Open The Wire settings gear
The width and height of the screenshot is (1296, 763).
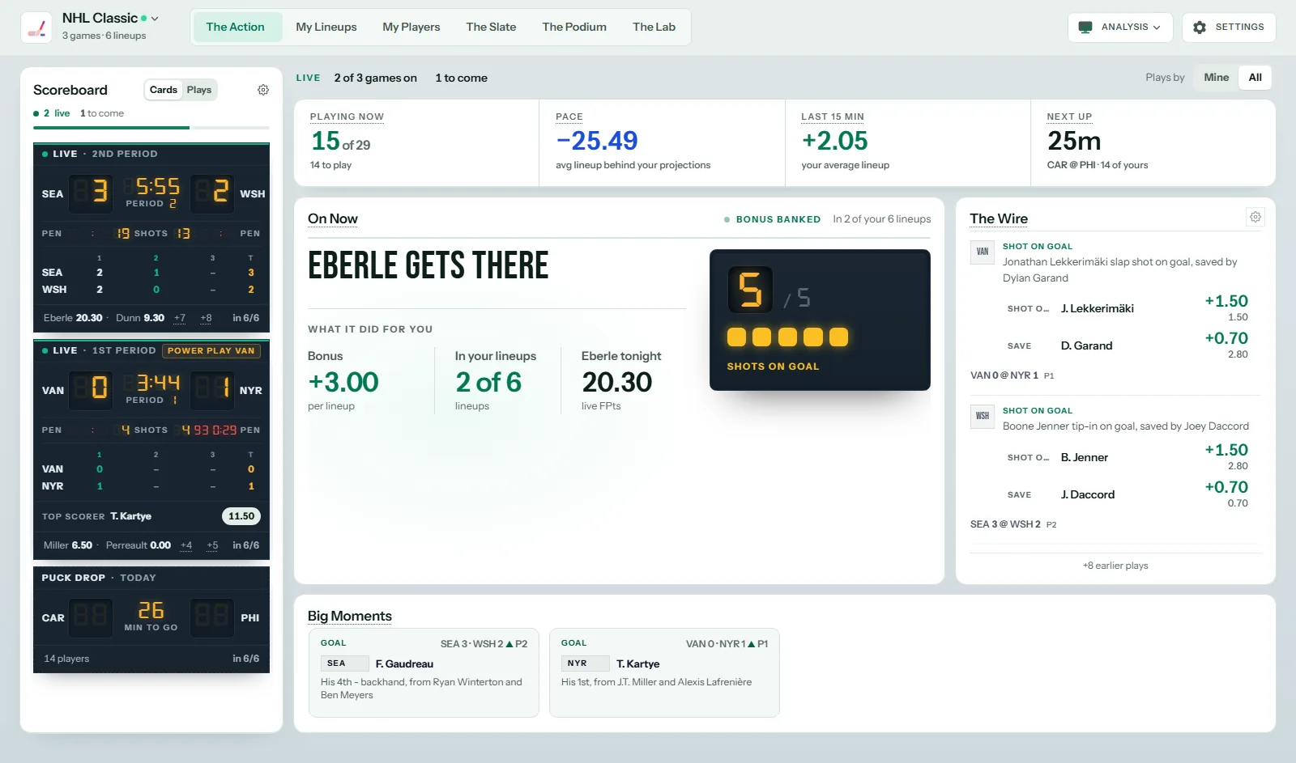[1255, 217]
